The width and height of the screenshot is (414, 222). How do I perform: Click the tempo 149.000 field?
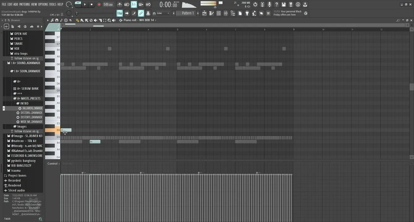pyautogui.click(x=108, y=4)
